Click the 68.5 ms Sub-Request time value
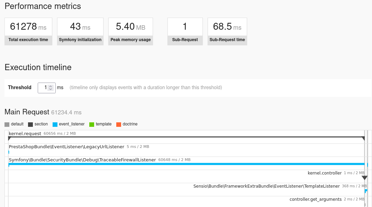 click(x=227, y=27)
